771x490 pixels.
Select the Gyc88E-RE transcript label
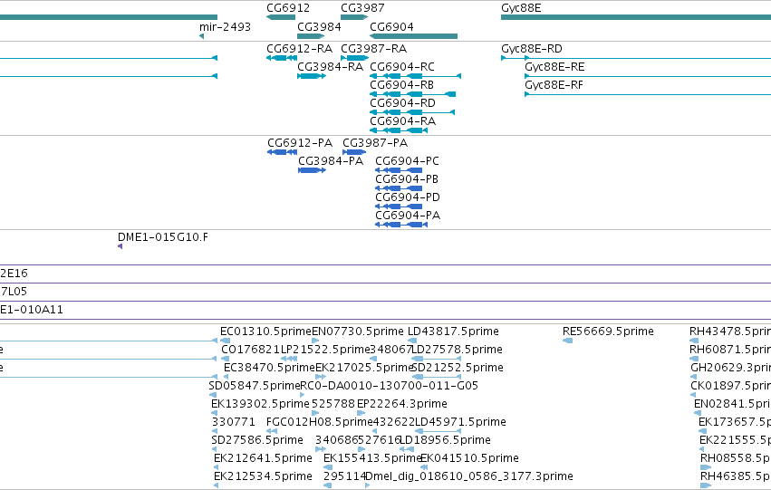[x=554, y=67]
